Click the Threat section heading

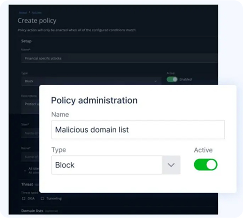[27, 184]
